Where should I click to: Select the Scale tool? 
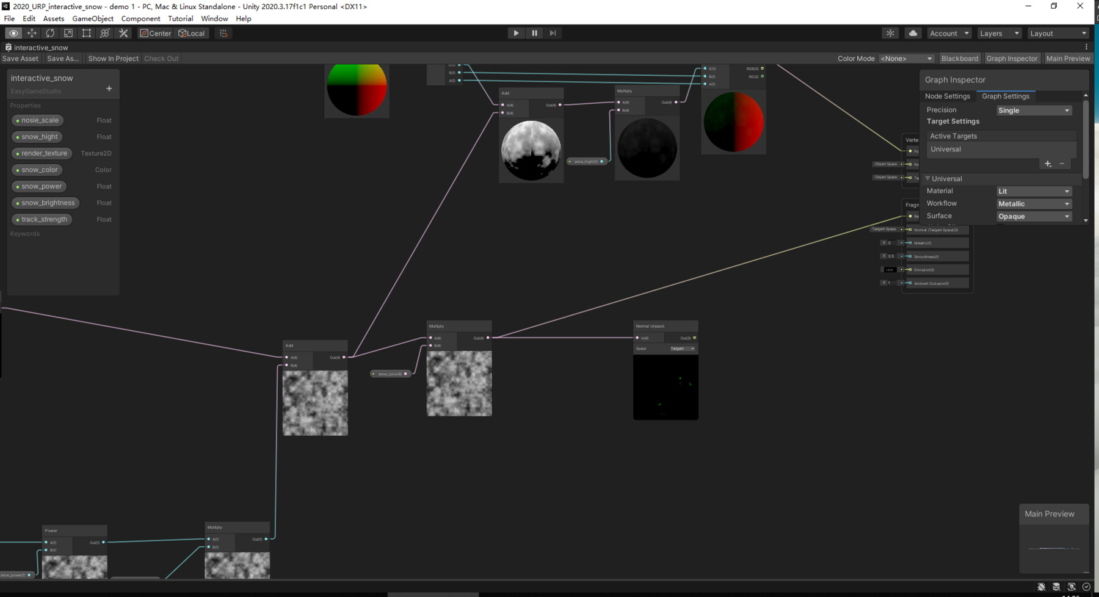tap(68, 34)
